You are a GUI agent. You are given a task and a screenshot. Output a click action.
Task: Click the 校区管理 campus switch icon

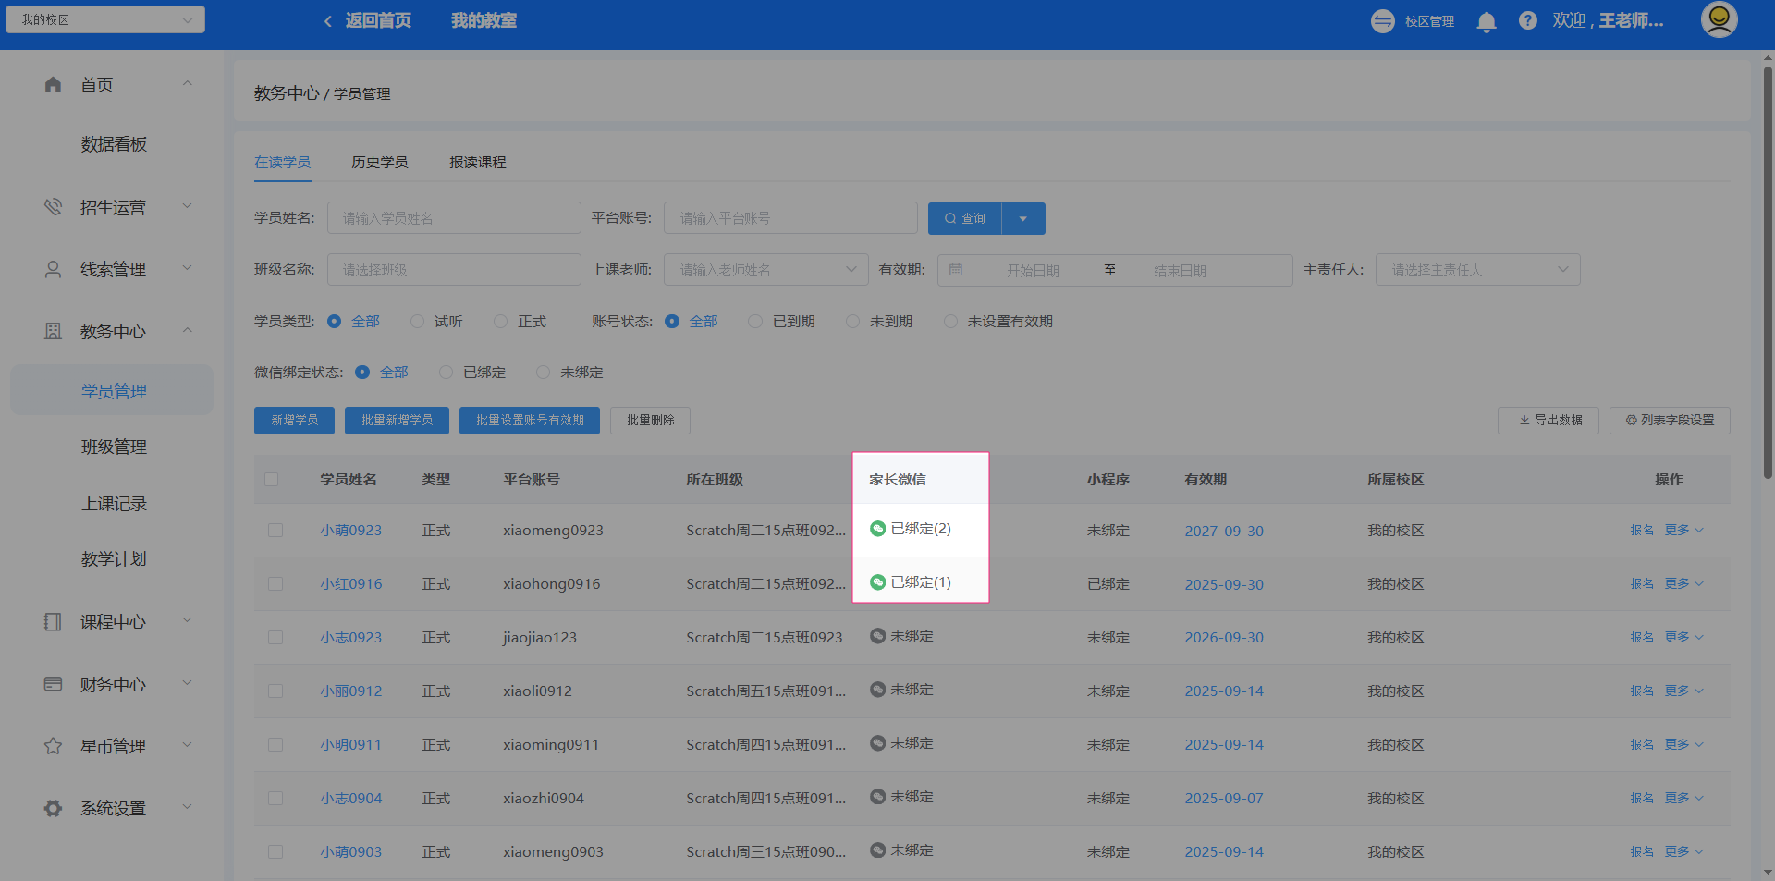(x=1382, y=21)
